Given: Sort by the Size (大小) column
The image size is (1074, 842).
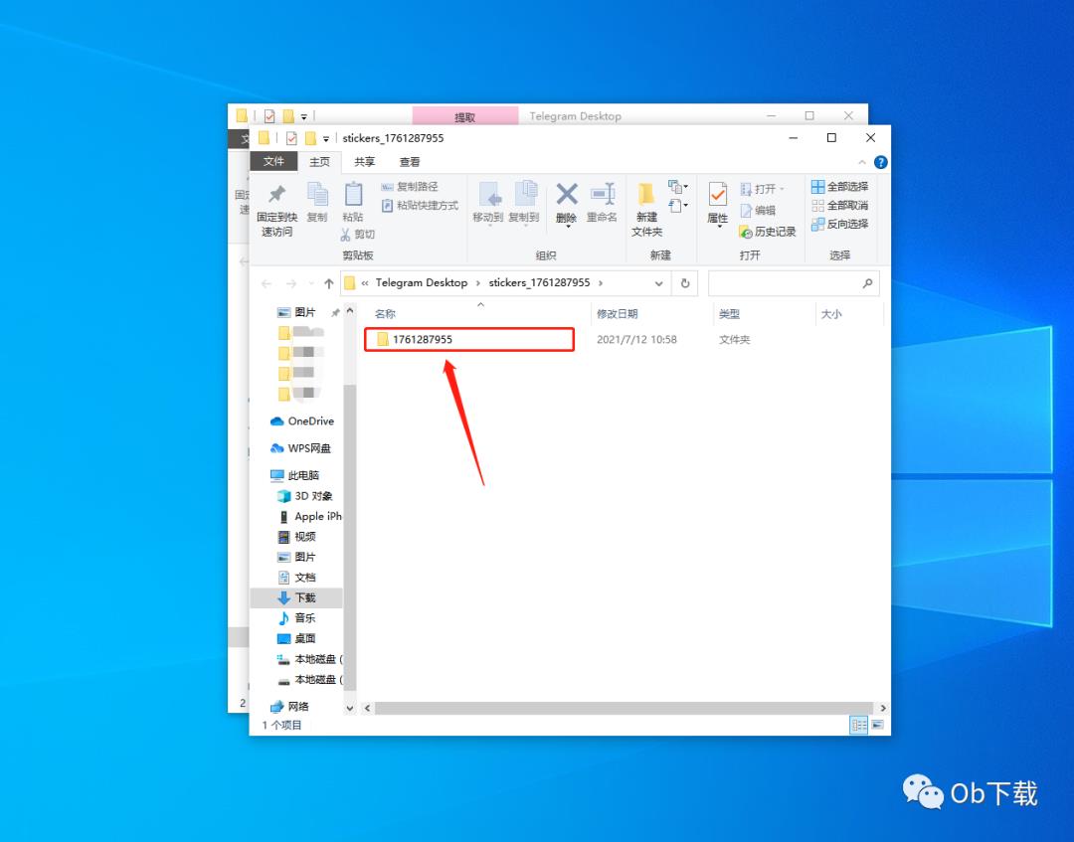Looking at the screenshot, I should tap(830, 313).
